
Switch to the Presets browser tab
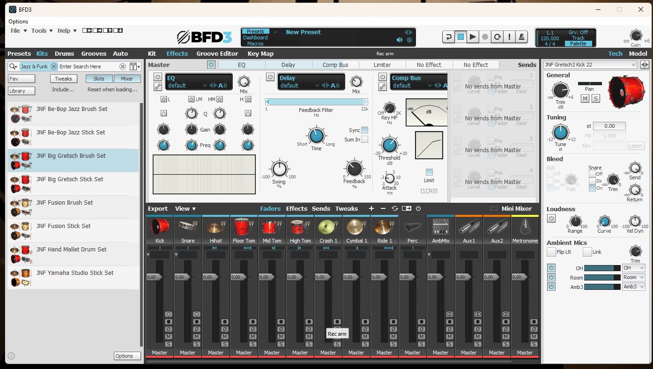click(19, 54)
